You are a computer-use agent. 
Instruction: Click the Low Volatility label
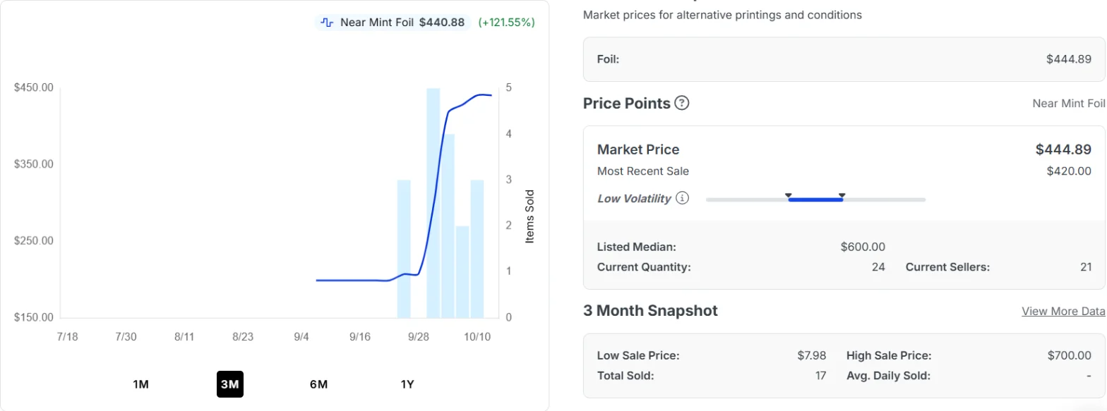pyautogui.click(x=634, y=199)
